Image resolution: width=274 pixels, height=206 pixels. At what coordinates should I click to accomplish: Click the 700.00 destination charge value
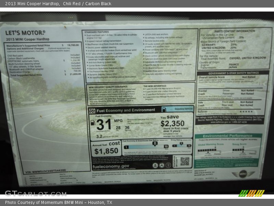(x=77, y=71)
